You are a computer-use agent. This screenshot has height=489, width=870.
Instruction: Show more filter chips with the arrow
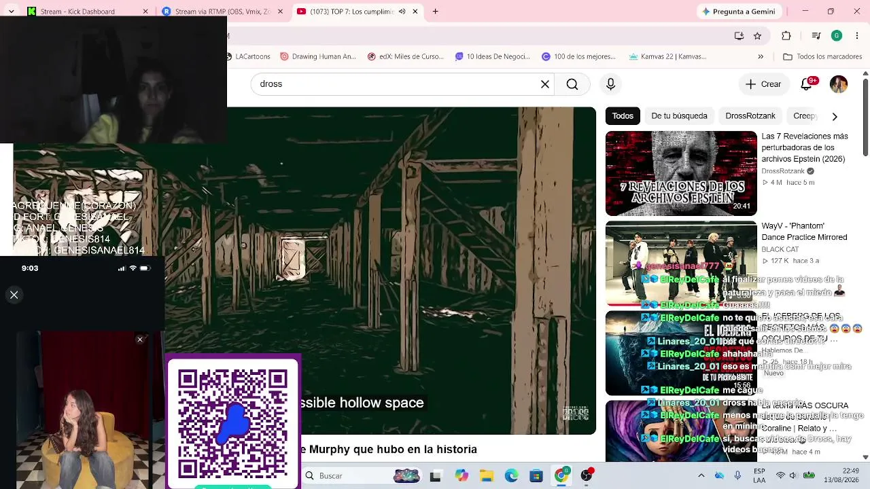click(835, 116)
